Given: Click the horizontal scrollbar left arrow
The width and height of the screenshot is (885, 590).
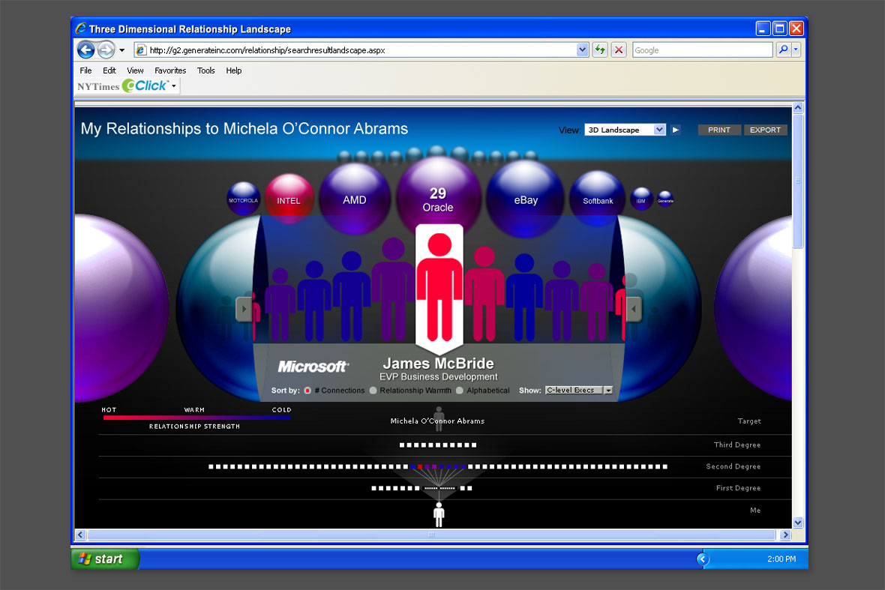Looking at the screenshot, I should point(80,535).
